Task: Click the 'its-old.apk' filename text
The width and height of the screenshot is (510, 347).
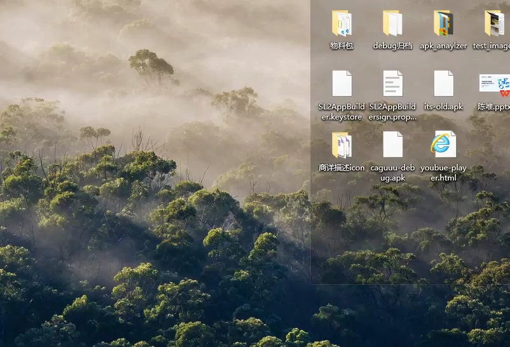Action: [443, 107]
